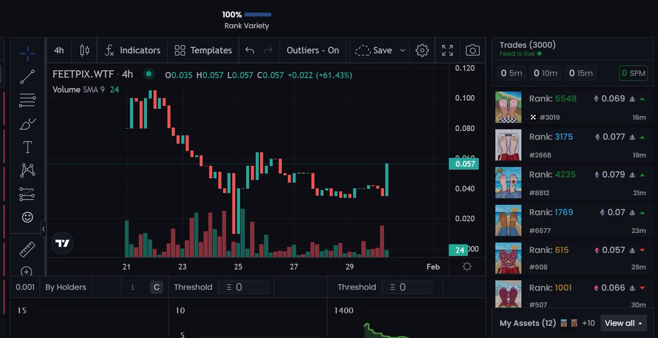The width and height of the screenshot is (658, 338).
Task: Expand My Assets with View all
Action: (623, 323)
